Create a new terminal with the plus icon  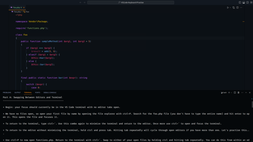[x=229, y=93]
